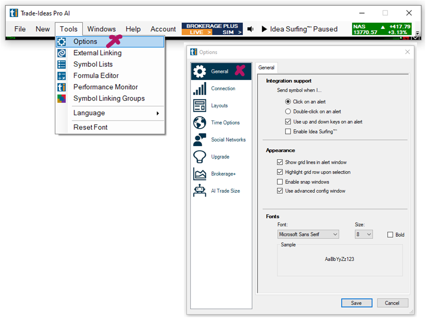Choose Performance Monitor menu entry

point(110,87)
